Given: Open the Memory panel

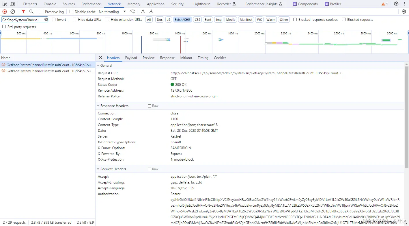Looking at the screenshot, I should [134, 4].
